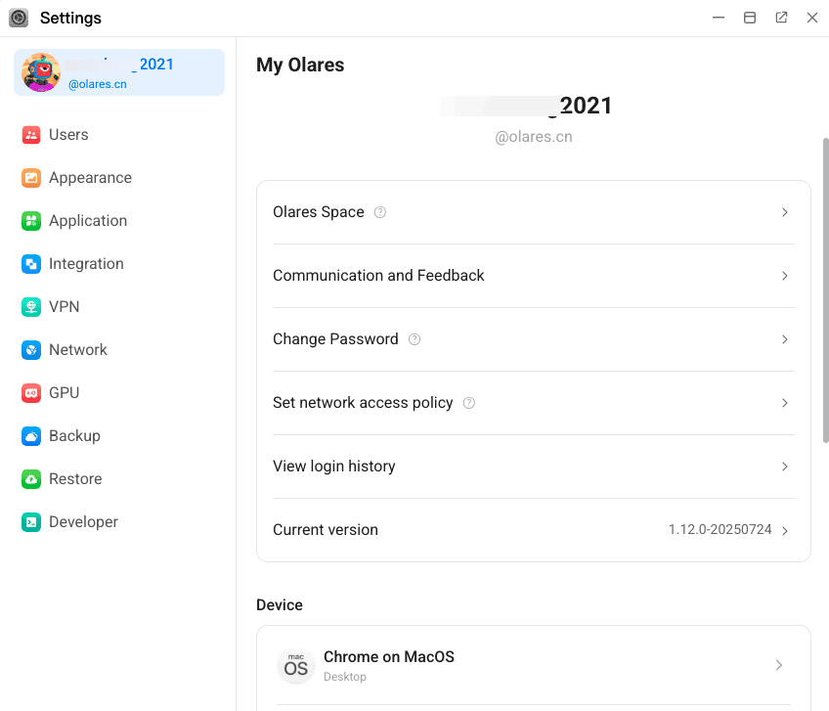Click the Network sidebar icon
This screenshot has height=711, width=829.
click(31, 350)
